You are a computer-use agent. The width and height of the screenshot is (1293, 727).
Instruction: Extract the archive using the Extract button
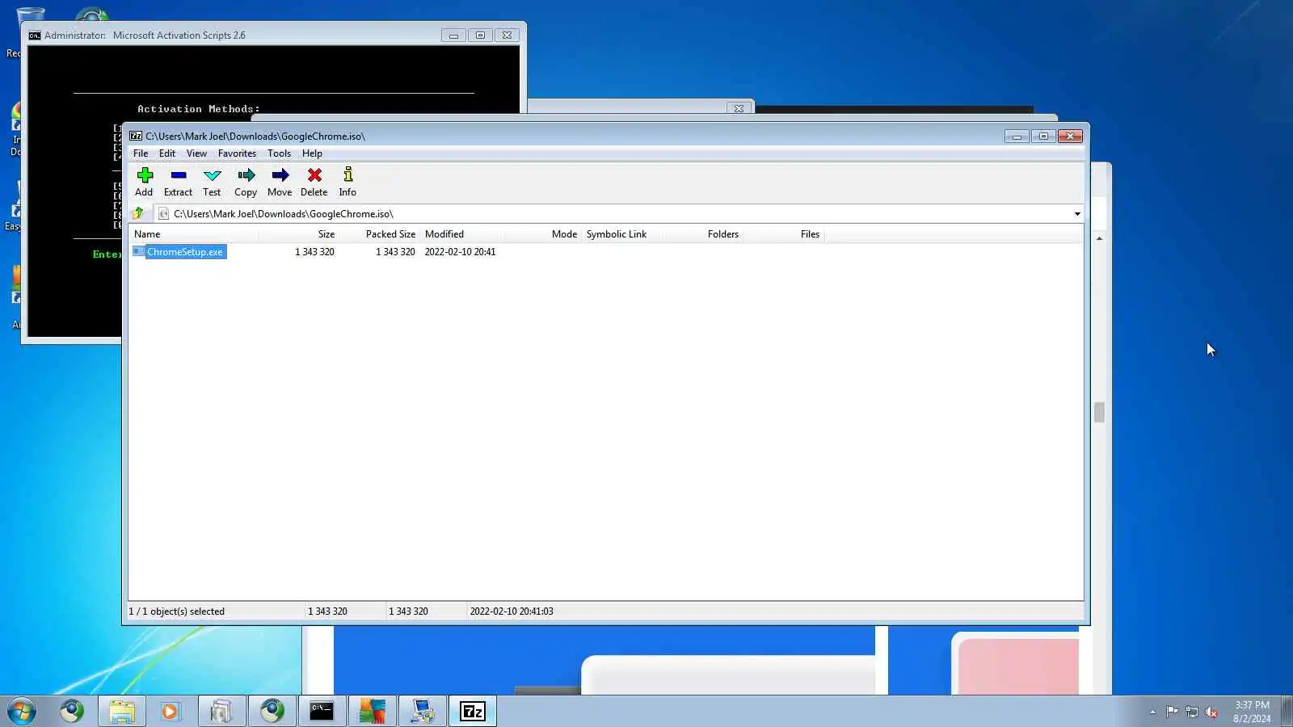[x=178, y=182]
